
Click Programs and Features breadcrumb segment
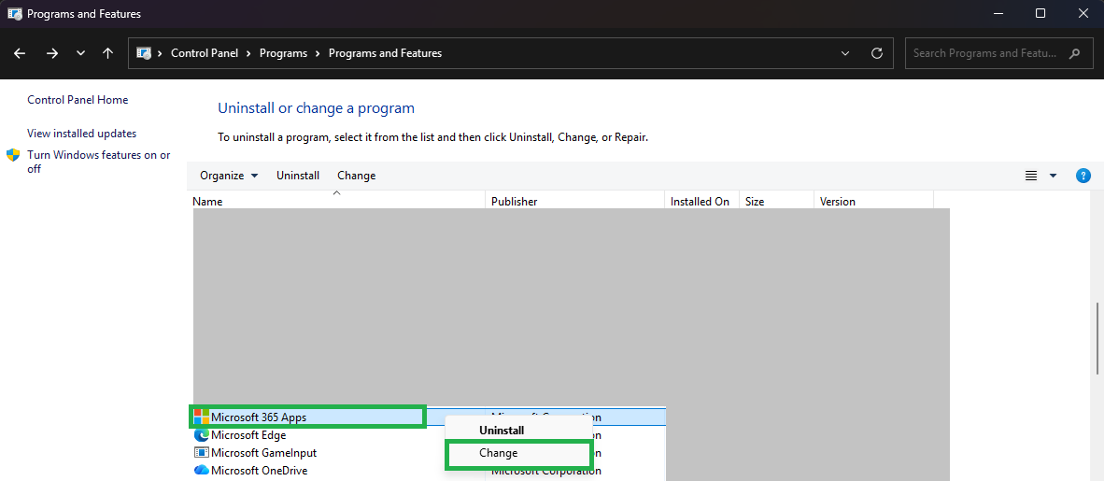pos(385,53)
